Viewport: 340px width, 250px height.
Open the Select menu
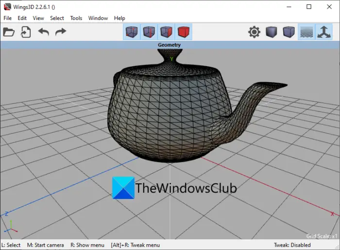[x=57, y=18]
